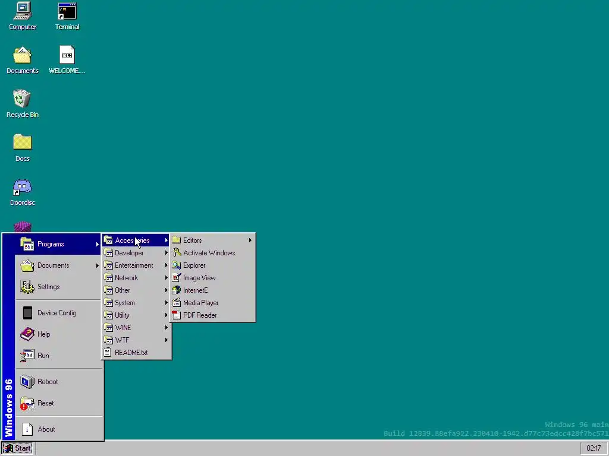
Task: Open the WTF program group
Action: click(x=136, y=340)
